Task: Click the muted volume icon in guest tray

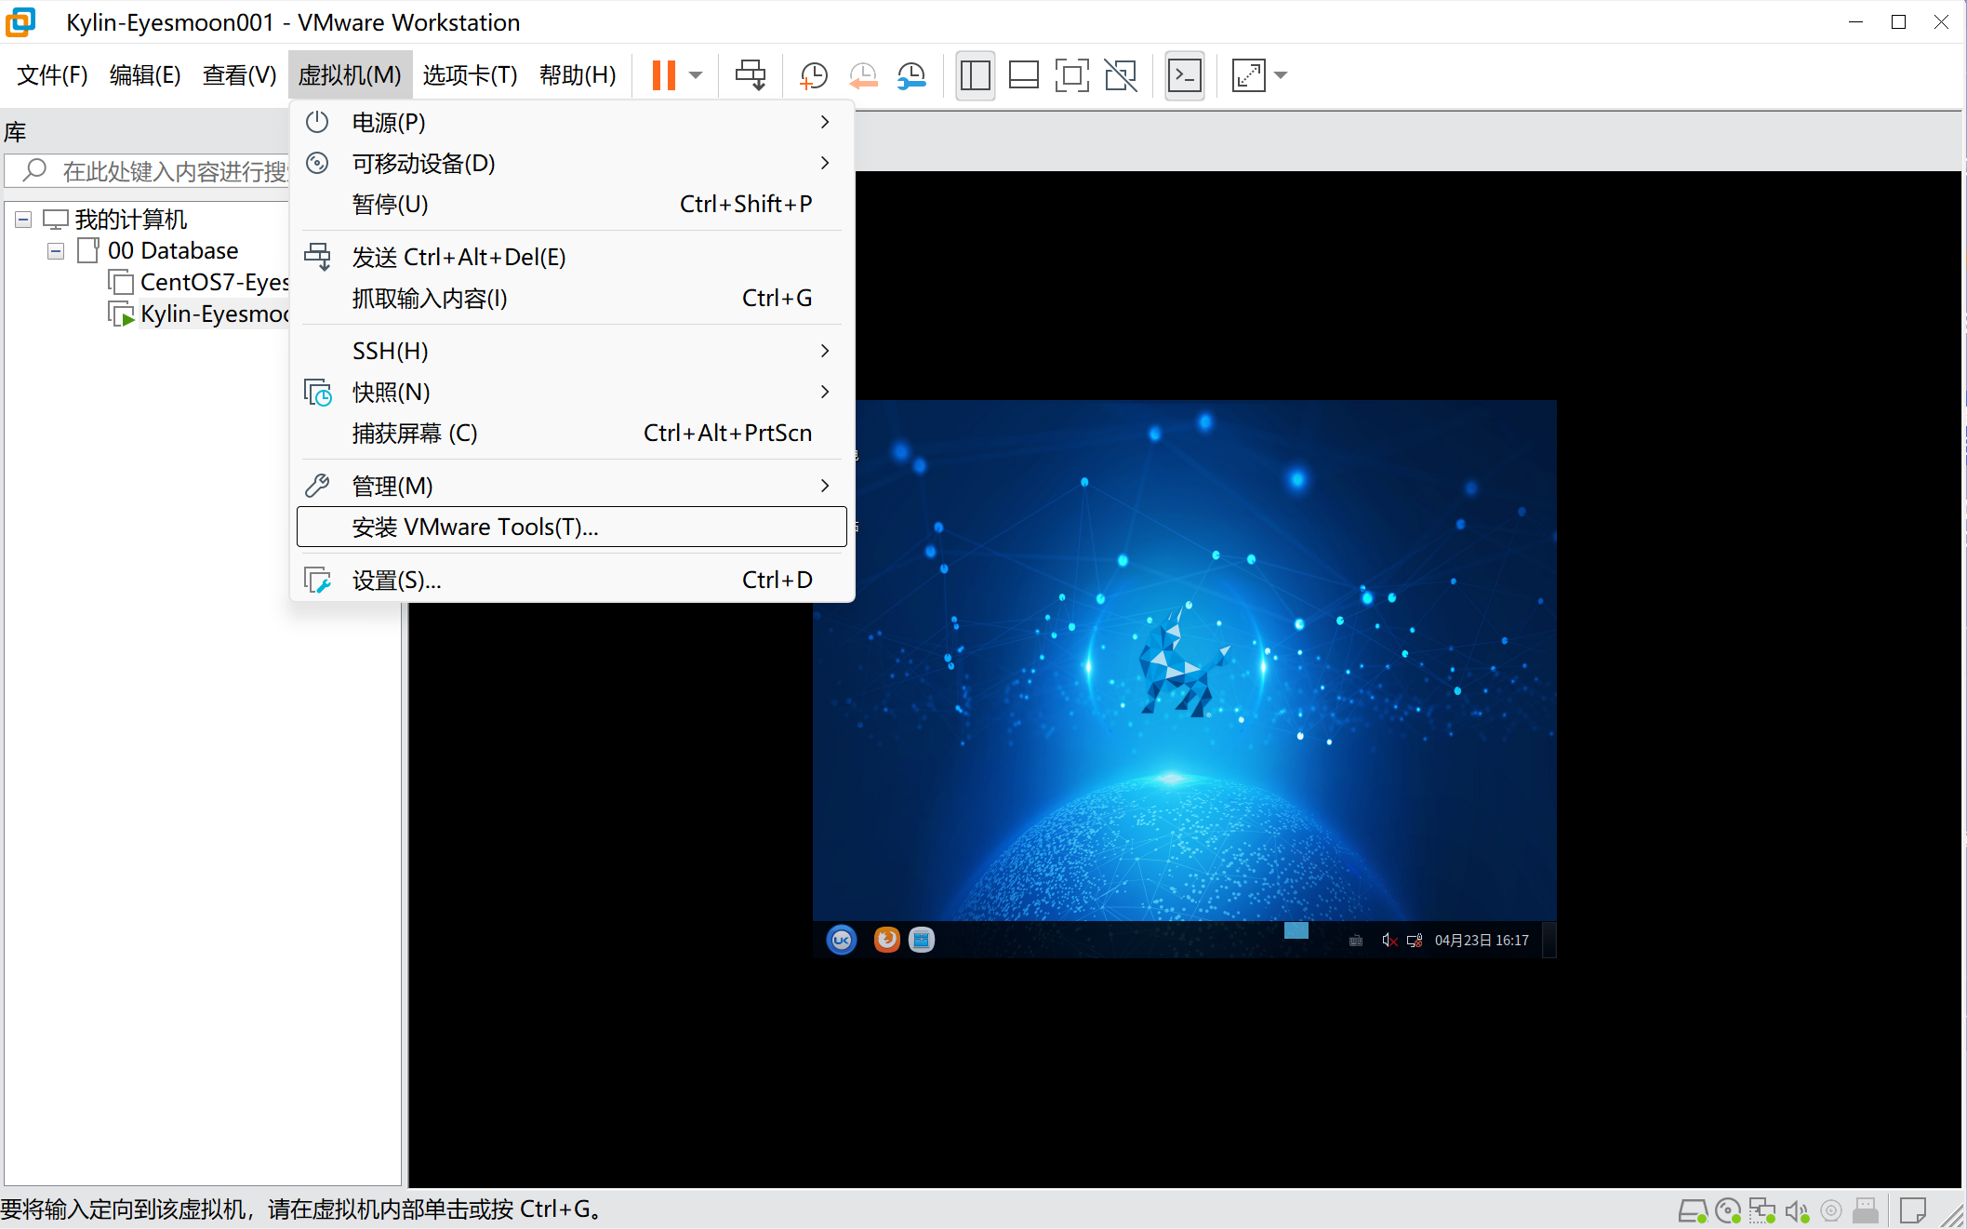Action: (1389, 941)
